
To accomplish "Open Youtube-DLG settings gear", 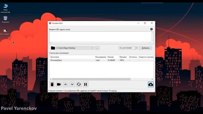I will [151, 29].
